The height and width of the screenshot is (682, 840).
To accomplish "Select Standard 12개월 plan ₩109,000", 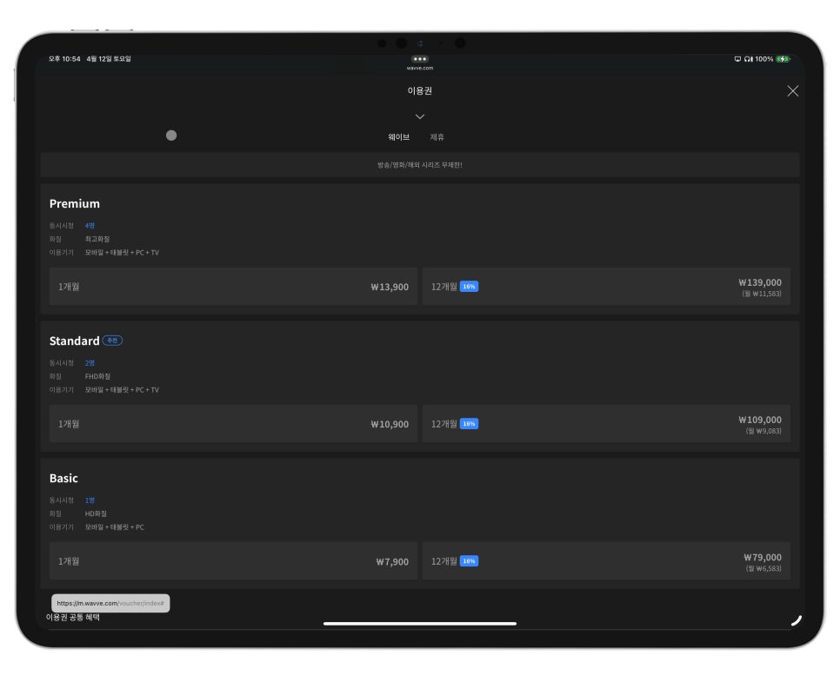I will point(606,423).
